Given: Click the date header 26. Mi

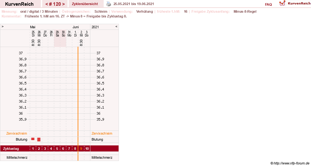Looking at the screenshot, I should point(39,34).
